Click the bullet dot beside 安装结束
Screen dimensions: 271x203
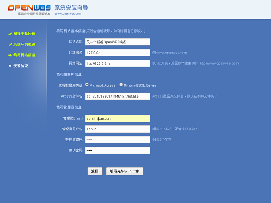tap(10, 66)
